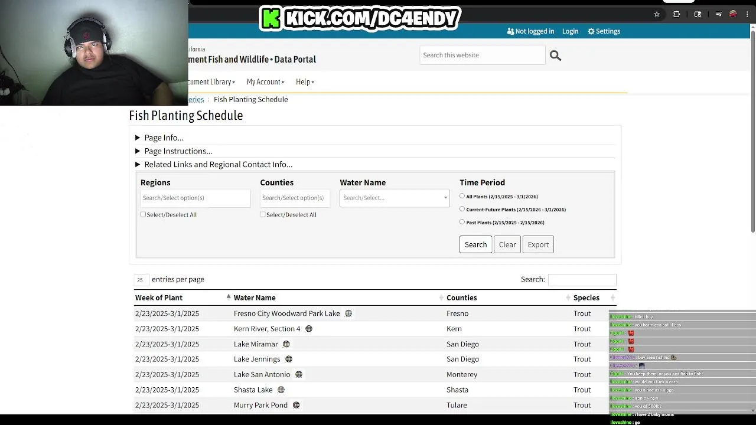This screenshot has height=425, width=756.
Task: Open the map globe for Lake Jennings
Action: [288, 359]
